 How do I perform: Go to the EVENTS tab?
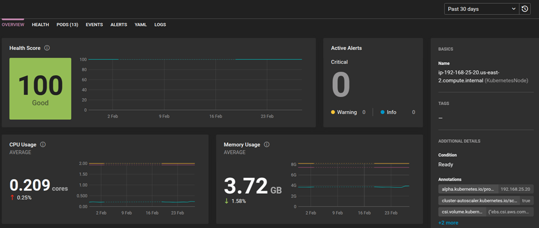[94, 25]
